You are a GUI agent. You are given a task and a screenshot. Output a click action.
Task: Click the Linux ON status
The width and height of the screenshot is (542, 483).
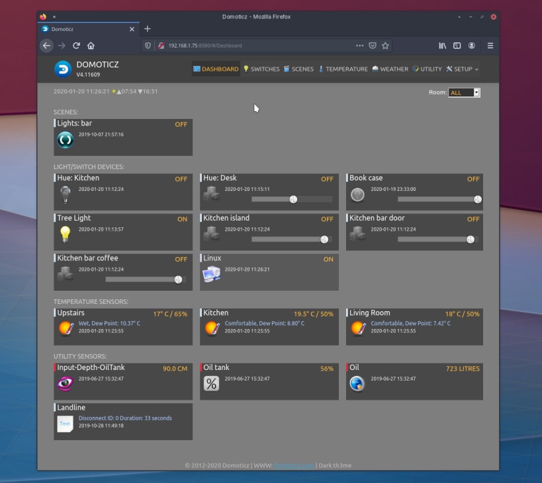(x=328, y=259)
